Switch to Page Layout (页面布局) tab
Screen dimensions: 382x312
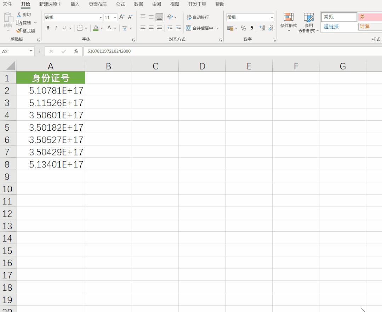(x=97, y=4)
